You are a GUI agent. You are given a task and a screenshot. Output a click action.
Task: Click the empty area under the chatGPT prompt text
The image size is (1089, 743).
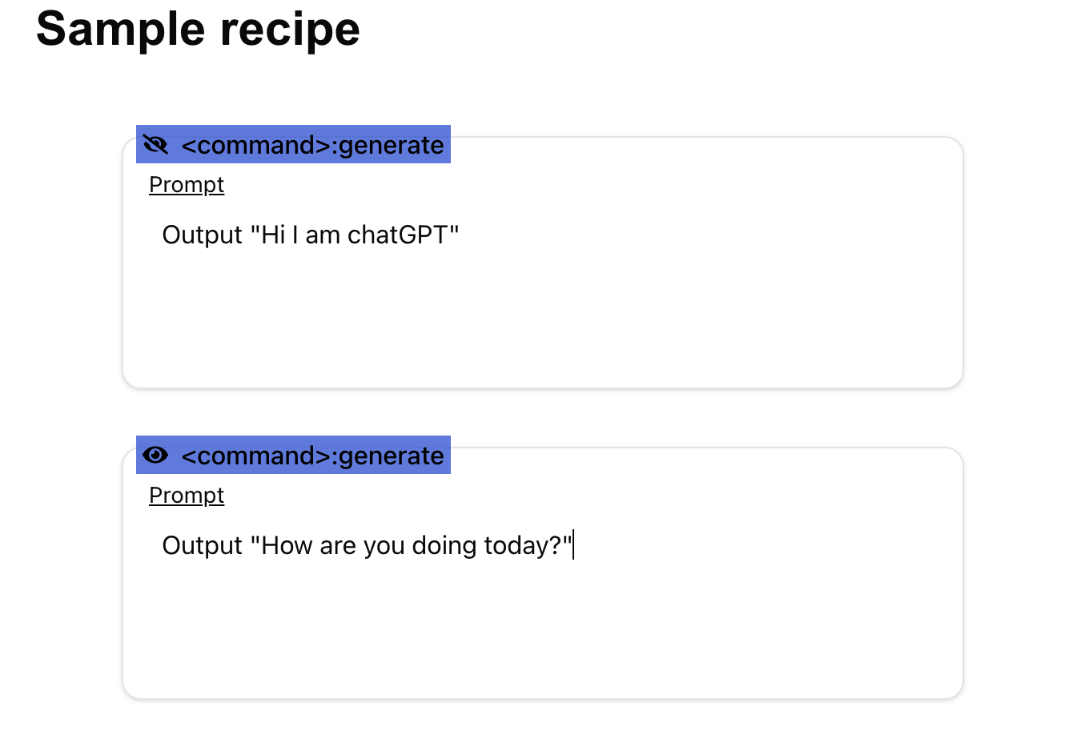point(542,320)
